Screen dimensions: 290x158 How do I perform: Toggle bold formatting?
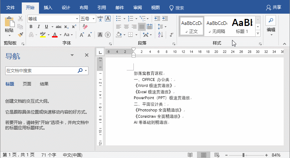click(31, 27)
